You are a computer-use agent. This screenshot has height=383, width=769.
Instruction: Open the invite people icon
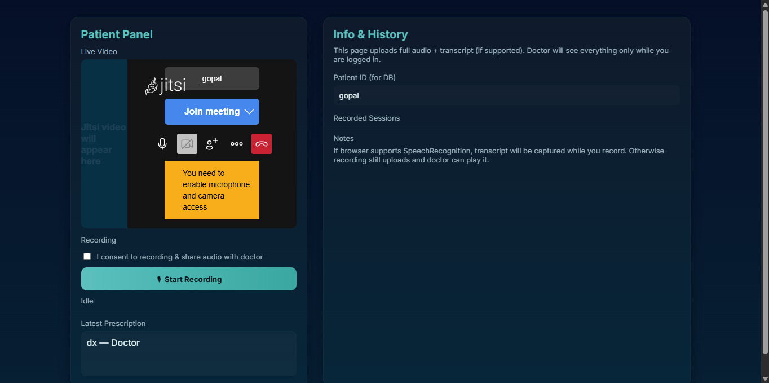pyautogui.click(x=212, y=144)
